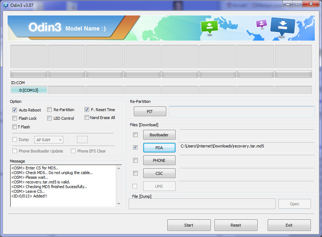Click 'Checking MD5 finished Sucessfully..' log line
Screen dimensions: 322x237
pos(49,187)
